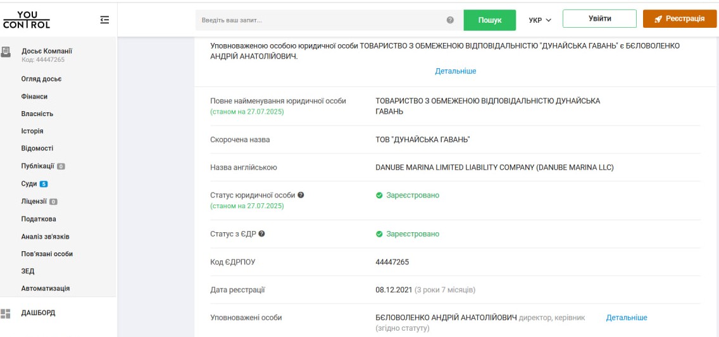719x337 pixels.
Task: Click the Код: 44447265 text in sidebar
Action: [x=43, y=59]
